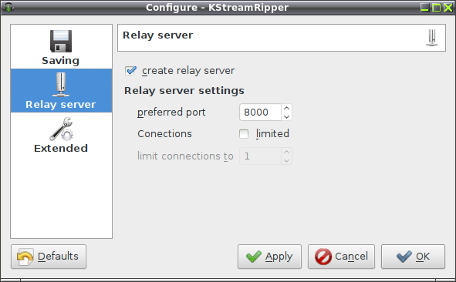
Task: Click the preferred port number field
Action: (x=260, y=112)
